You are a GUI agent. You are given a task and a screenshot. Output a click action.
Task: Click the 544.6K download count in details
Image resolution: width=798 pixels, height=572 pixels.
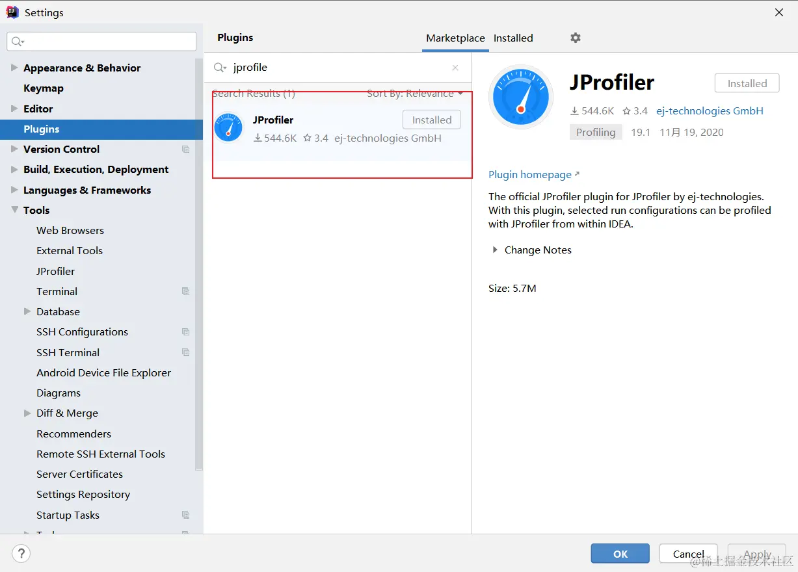(x=592, y=111)
